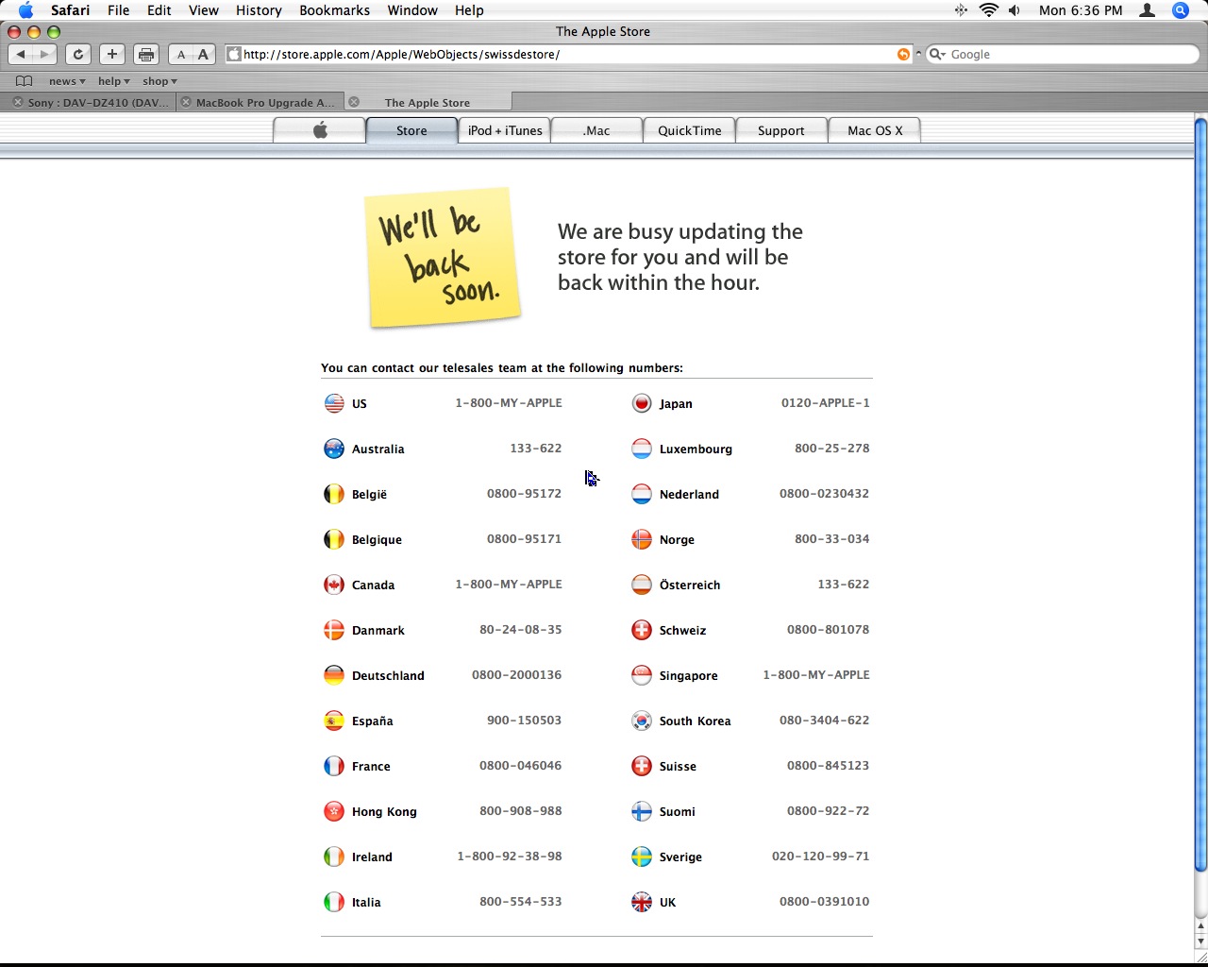Open the Bluetooth status menu
Screen dimensions: 1208x967
click(x=961, y=10)
